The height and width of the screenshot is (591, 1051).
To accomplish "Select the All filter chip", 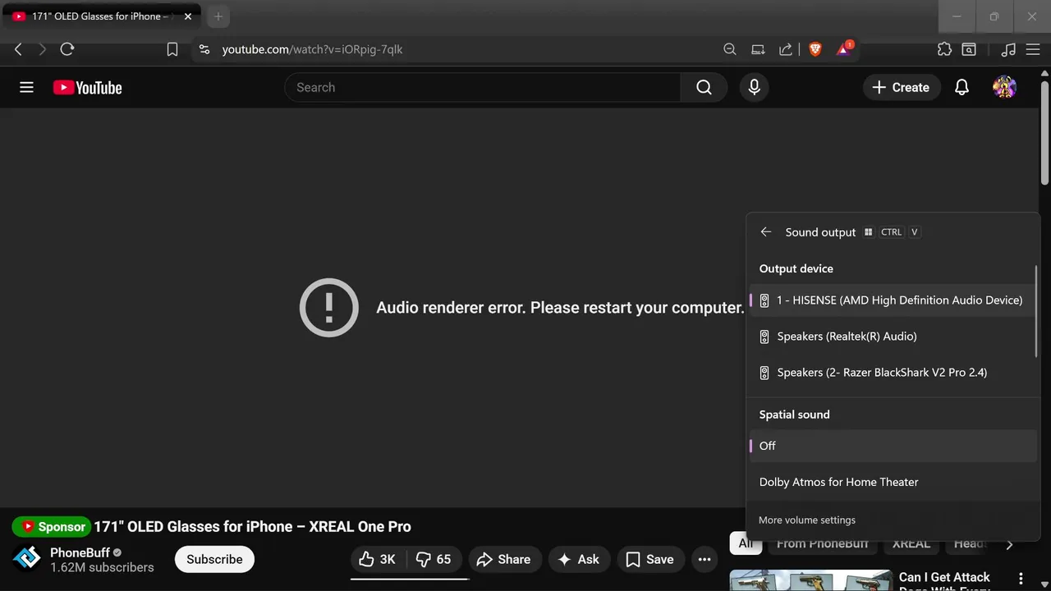I will (745, 543).
